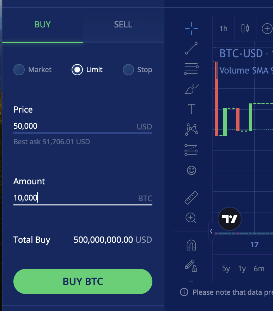Select the Market order type
This screenshot has width=273, height=311.
(19, 70)
